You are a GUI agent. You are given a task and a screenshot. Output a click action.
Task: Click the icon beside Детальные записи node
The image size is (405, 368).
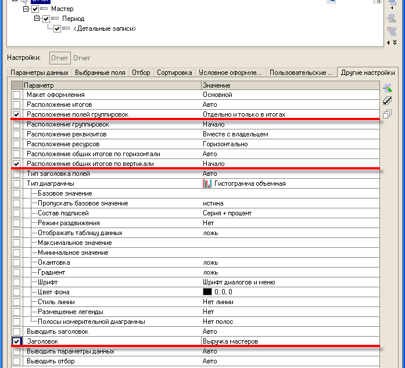click(x=66, y=28)
